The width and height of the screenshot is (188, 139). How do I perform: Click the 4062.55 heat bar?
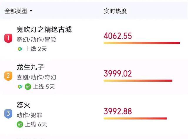(142, 43)
